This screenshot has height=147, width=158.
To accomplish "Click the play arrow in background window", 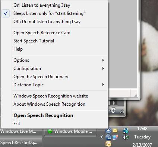I will 114,103.
